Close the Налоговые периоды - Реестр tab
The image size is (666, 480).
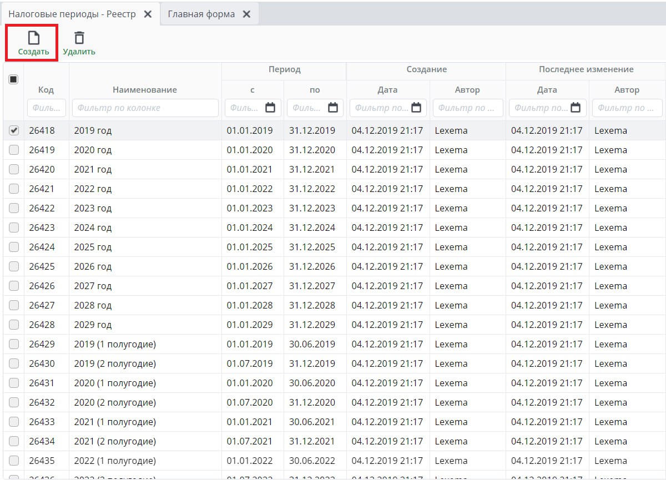click(148, 14)
